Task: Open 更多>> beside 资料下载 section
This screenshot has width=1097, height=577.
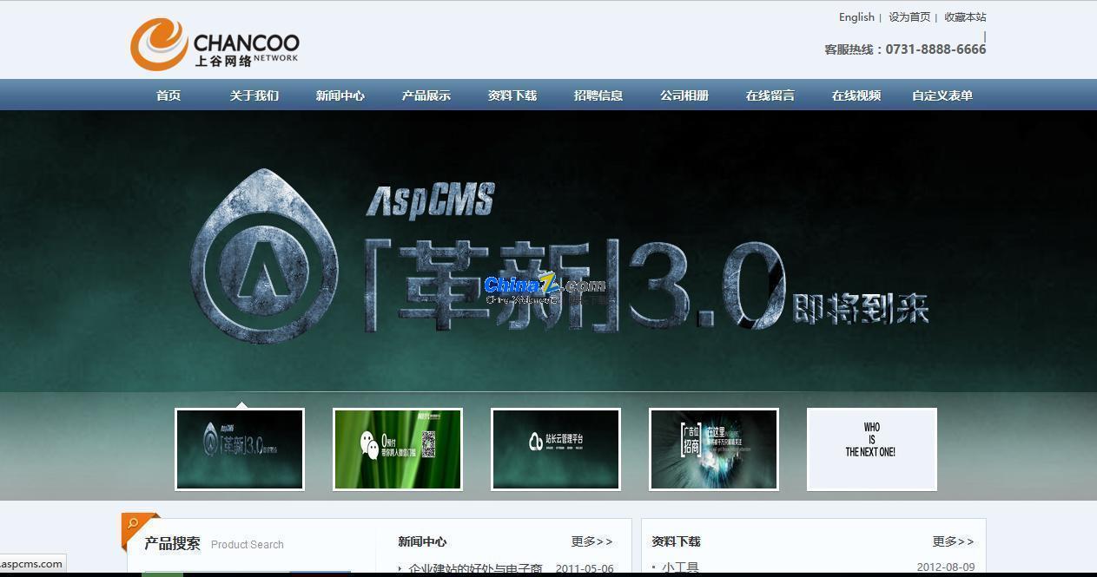Action: (x=953, y=541)
